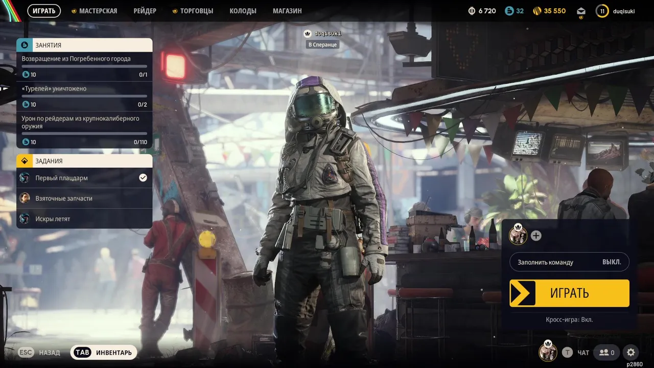Click the p2860 build label
654x368 pixels.
click(x=635, y=364)
